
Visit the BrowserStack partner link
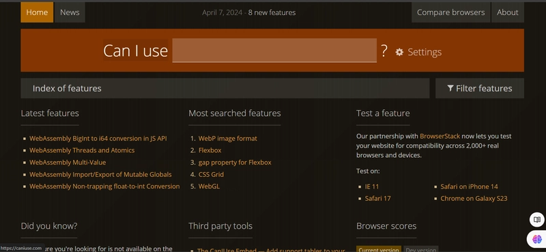[440, 137]
